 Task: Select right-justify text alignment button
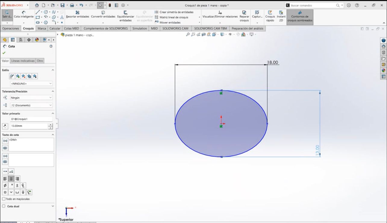point(17,179)
